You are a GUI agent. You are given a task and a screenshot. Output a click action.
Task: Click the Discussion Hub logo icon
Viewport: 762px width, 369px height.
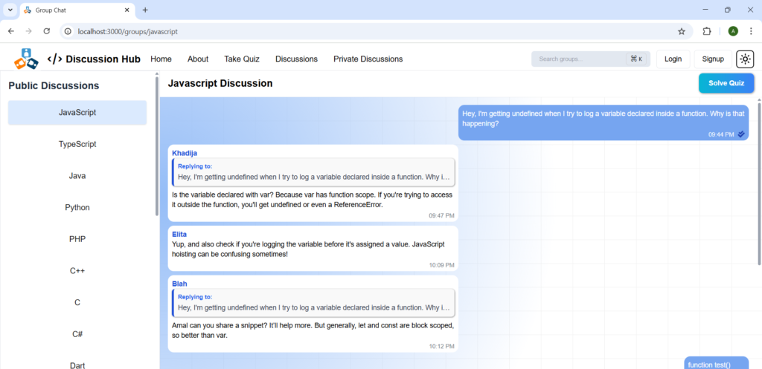coord(26,59)
